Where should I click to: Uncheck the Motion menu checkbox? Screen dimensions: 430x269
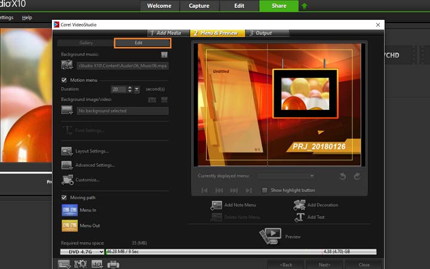coord(64,80)
